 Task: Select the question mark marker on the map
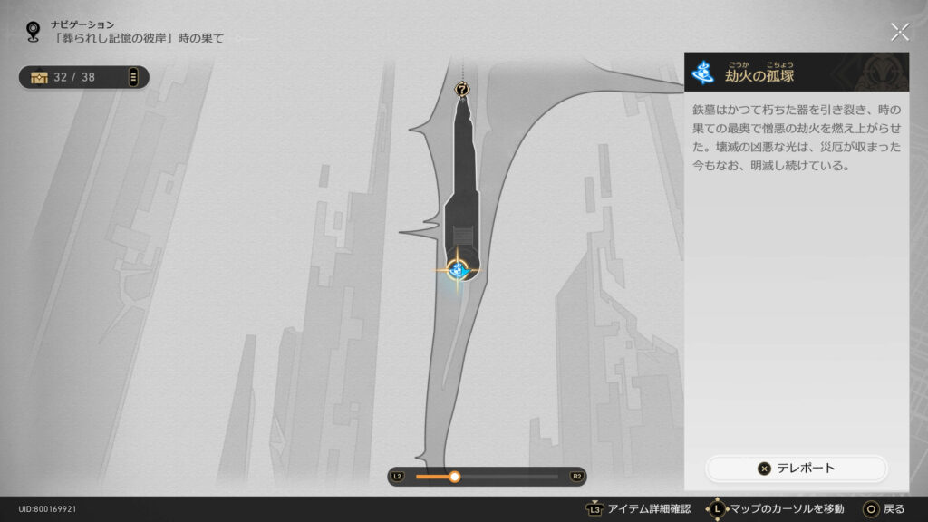point(463,89)
